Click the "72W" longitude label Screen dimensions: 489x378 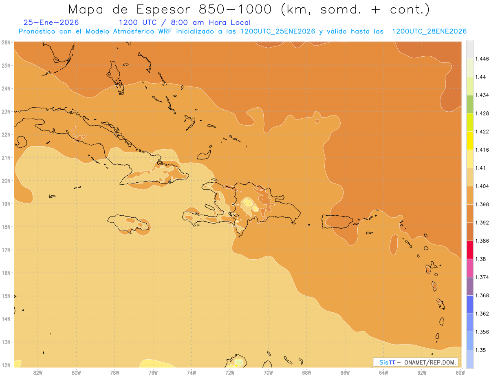point(229,372)
